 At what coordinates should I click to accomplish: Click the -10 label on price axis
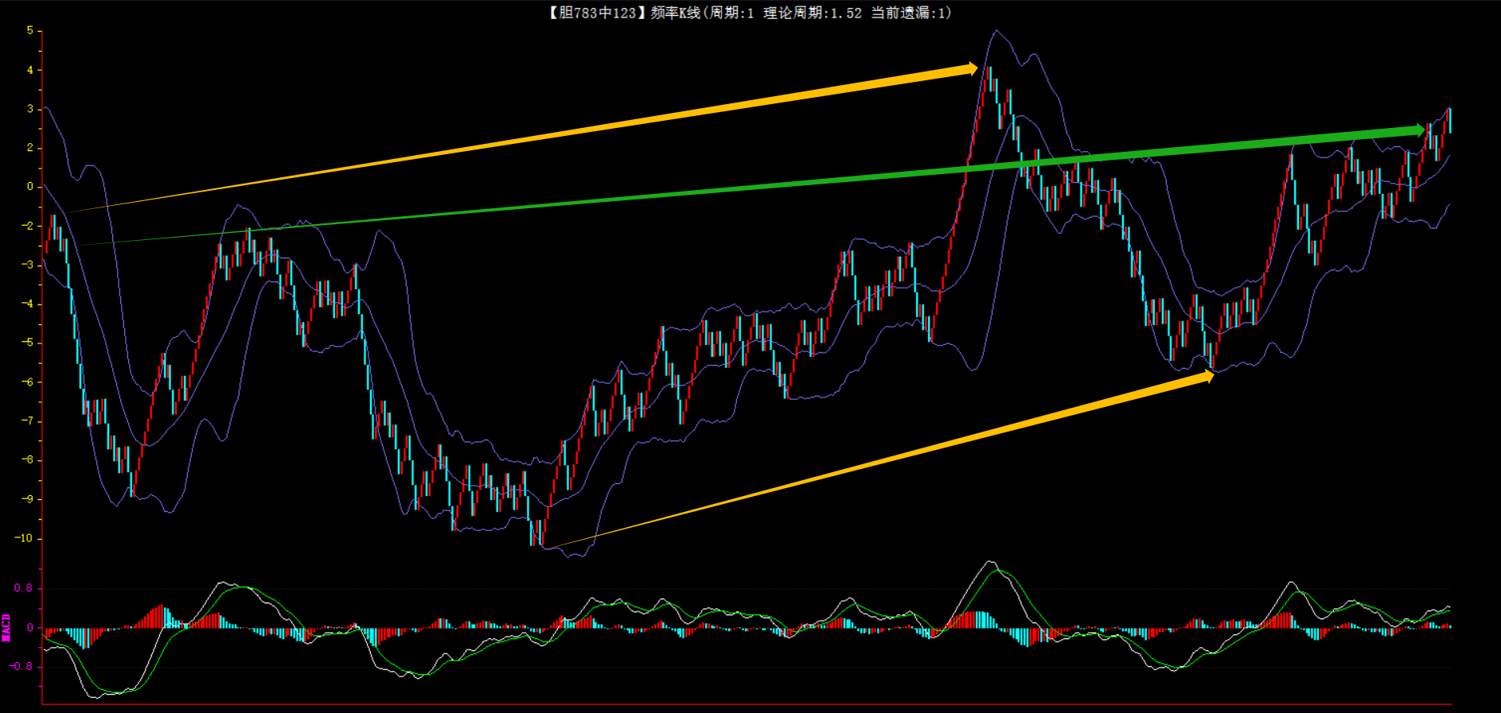pyautogui.click(x=25, y=538)
